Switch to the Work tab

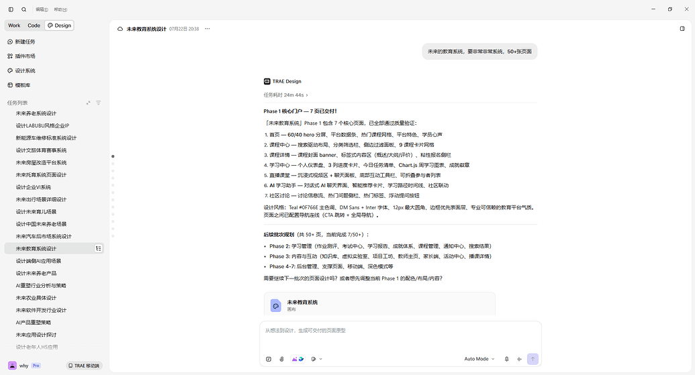click(14, 25)
